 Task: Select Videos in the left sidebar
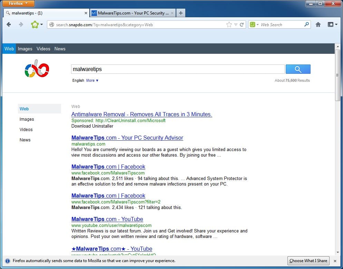tap(26, 129)
